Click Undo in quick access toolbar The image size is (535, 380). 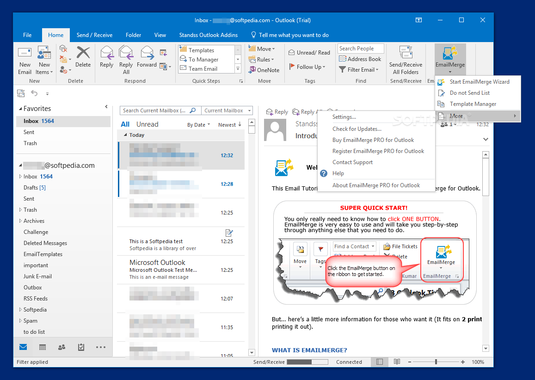pyautogui.click(x=34, y=93)
